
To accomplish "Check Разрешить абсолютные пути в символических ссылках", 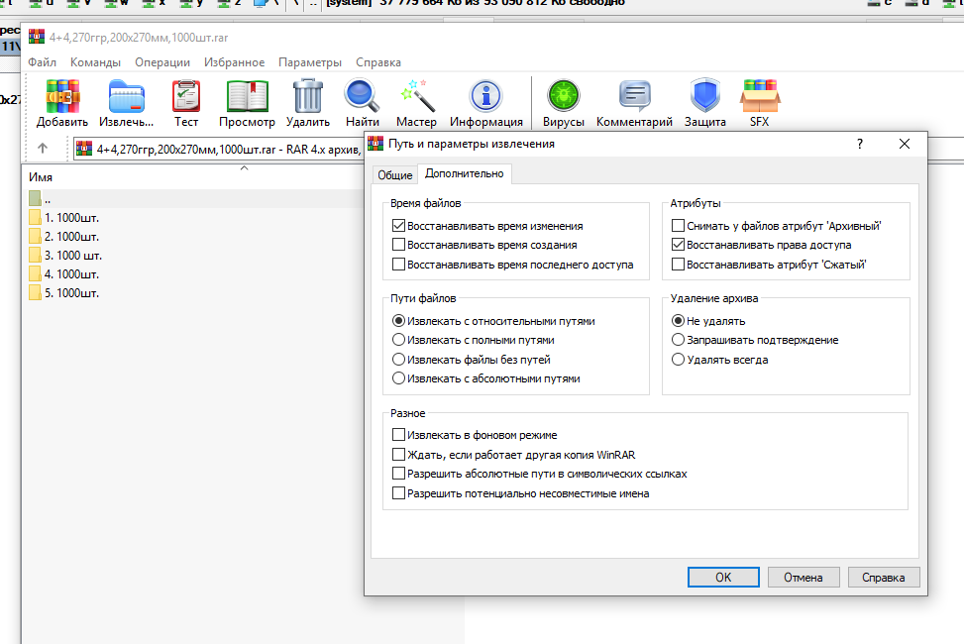I will pyautogui.click(x=398, y=474).
